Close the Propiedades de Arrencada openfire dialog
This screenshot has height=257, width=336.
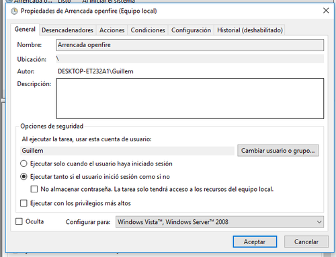[x=326, y=11]
